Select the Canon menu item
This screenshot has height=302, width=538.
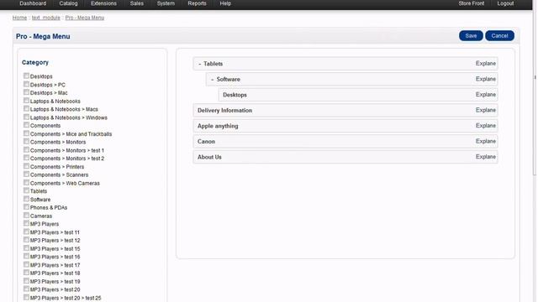345,141
